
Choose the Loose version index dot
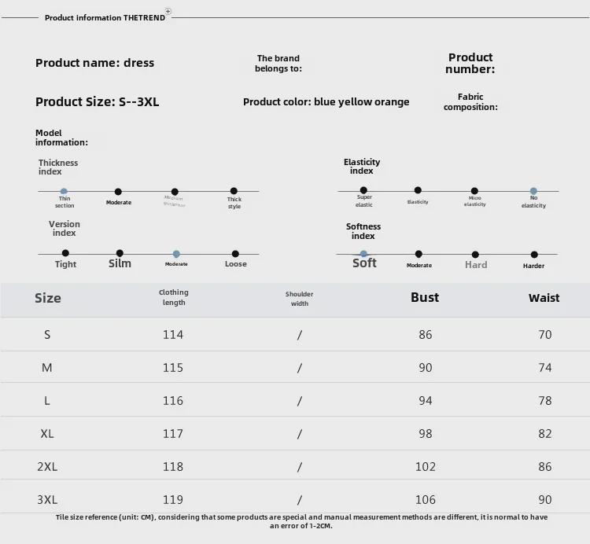(236, 253)
